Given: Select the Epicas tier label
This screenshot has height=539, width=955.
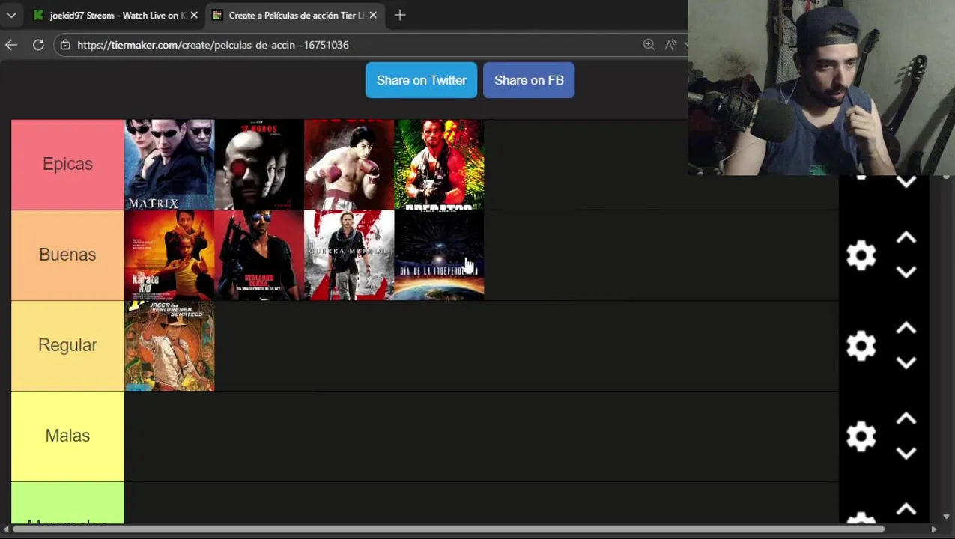Looking at the screenshot, I should [x=67, y=164].
